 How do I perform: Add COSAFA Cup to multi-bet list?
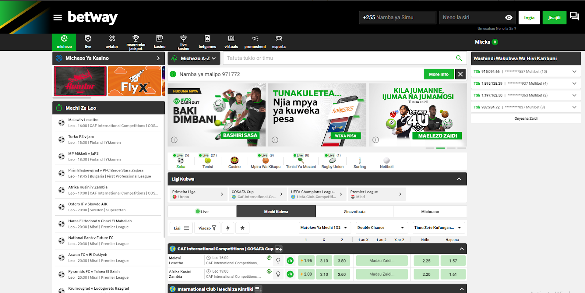coord(279,249)
